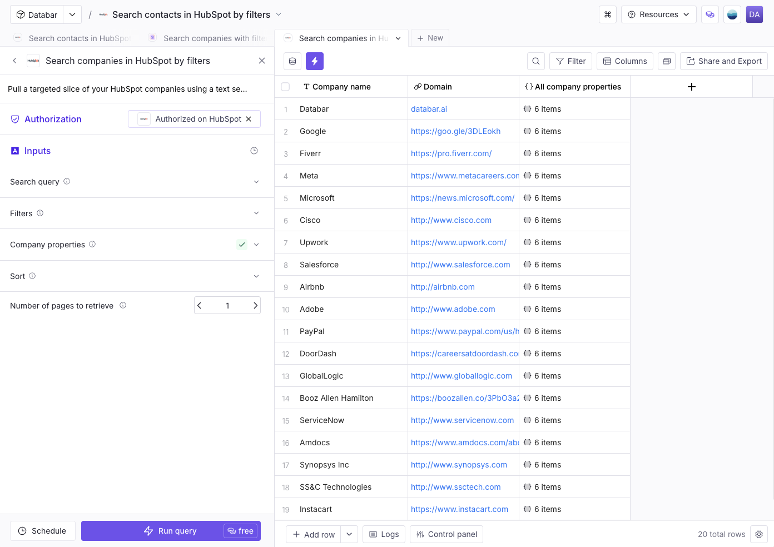The width and height of the screenshot is (774, 547).
Task: Open the keyboard shortcuts command icon
Action: [608, 14]
